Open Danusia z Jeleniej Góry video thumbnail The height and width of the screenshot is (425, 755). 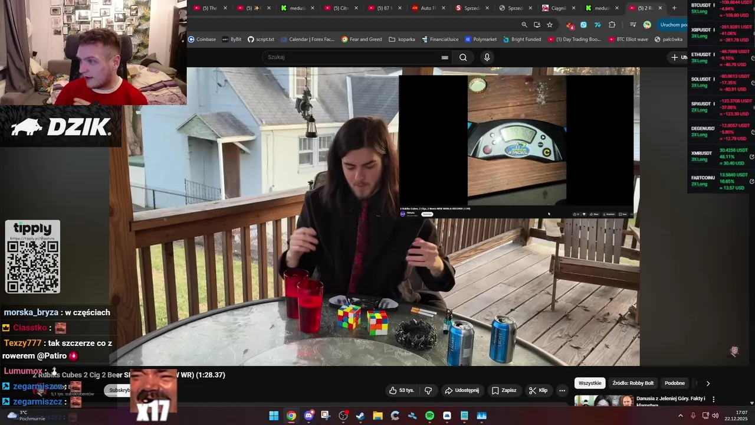(604, 401)
